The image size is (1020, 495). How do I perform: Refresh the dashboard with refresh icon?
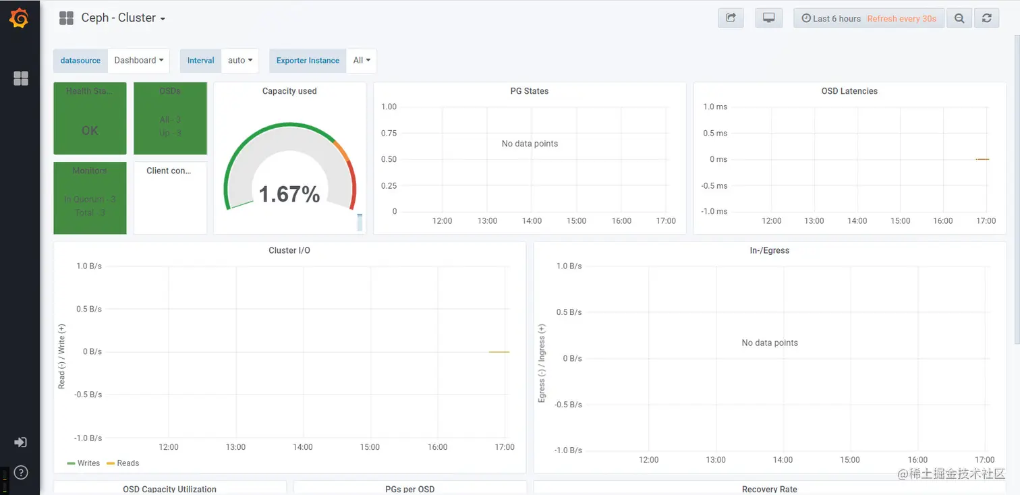[986, 18]
